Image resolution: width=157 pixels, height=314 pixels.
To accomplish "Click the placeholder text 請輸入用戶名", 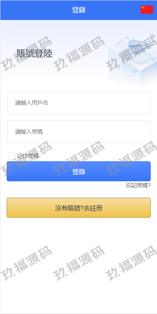I will (x=32, y=103).
